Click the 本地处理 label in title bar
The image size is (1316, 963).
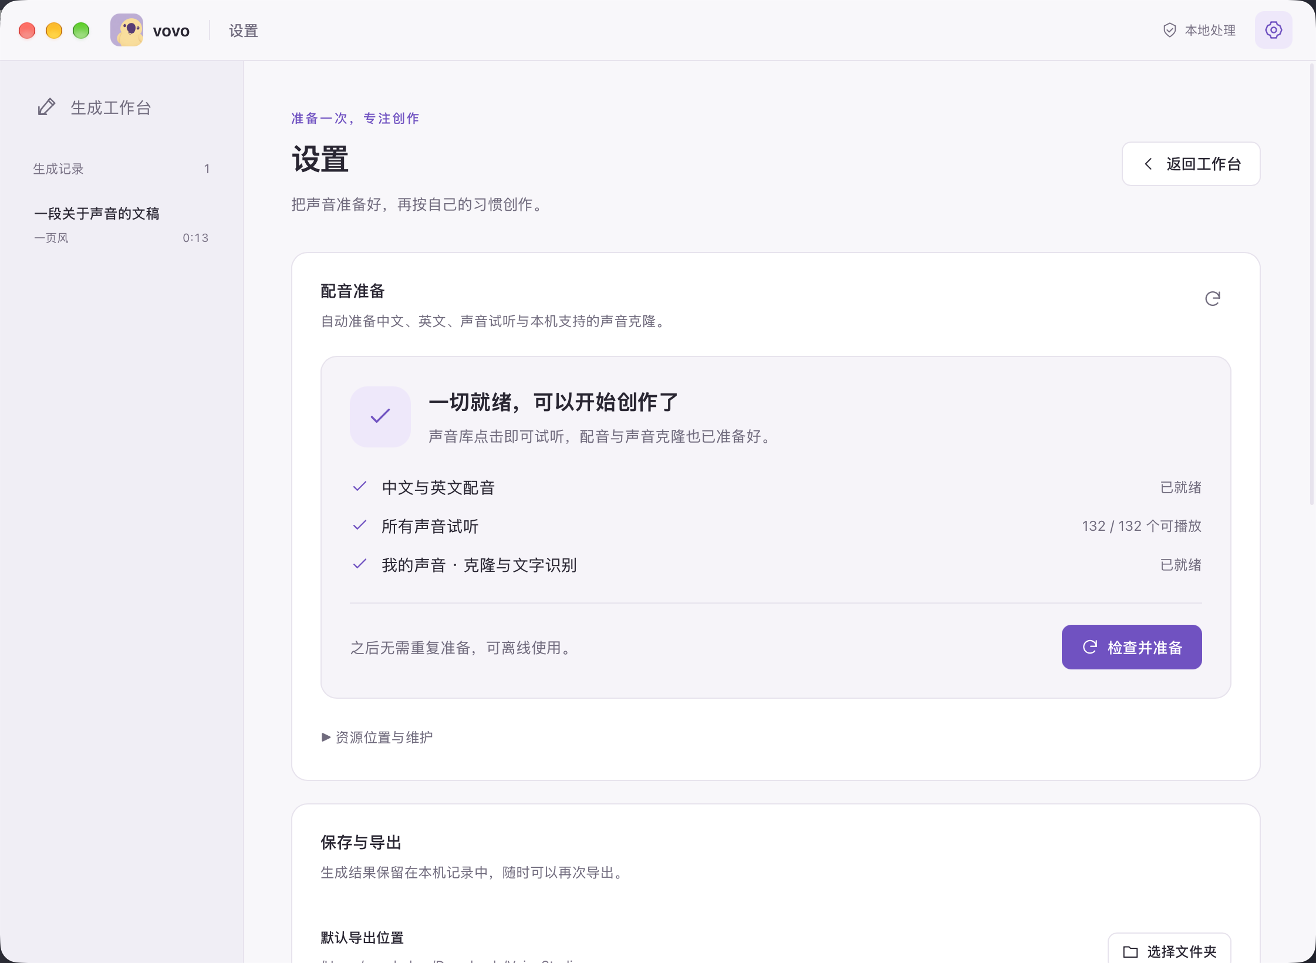tap(1210, 30)
